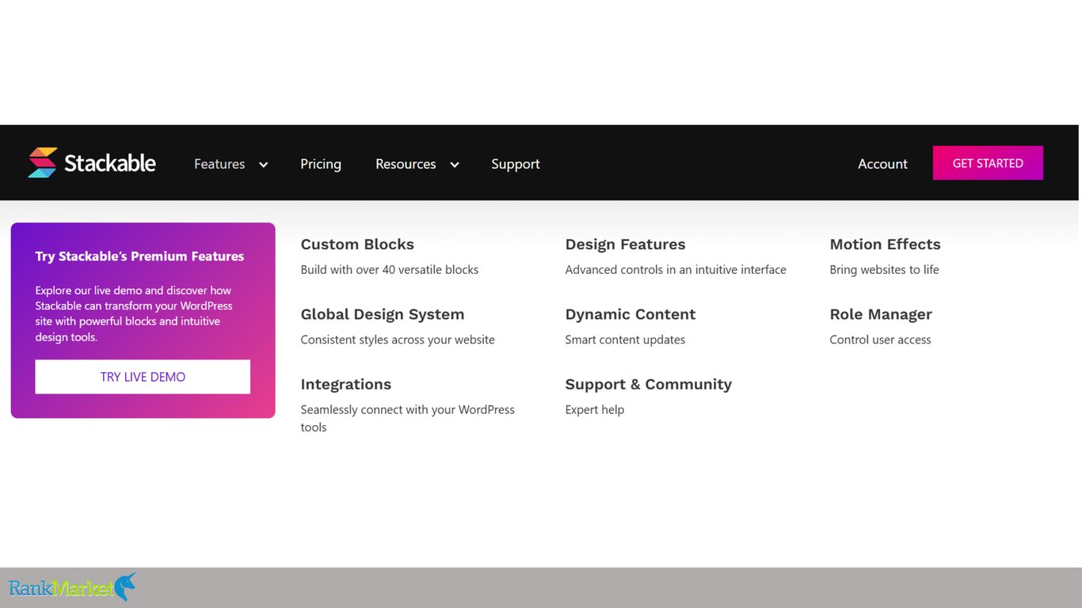The width and height of the screenshot is (1082, 608).
Task: Expand the Features dropdown chevron
Action: coord(263,165)
